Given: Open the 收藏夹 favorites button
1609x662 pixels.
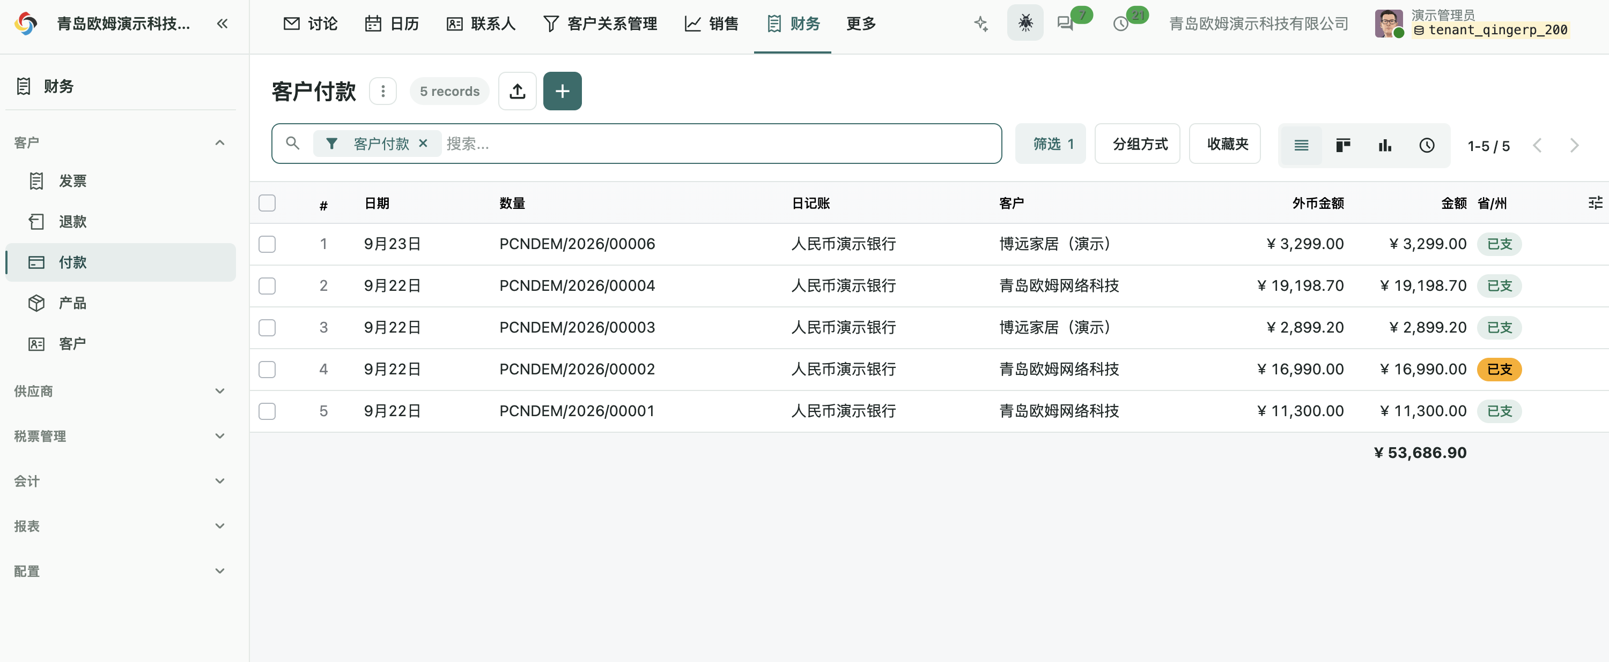Looking at the screenshot, I should pyautogui.click(x=1225, y=144).
